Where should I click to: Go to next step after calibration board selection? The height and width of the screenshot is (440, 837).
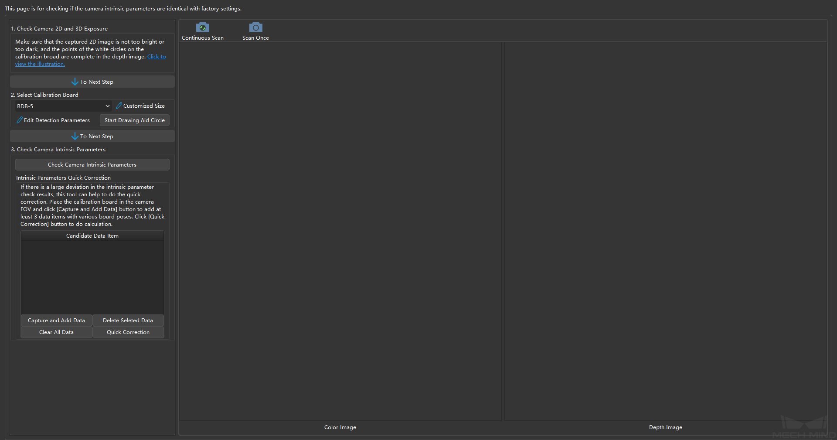(92, 136)
